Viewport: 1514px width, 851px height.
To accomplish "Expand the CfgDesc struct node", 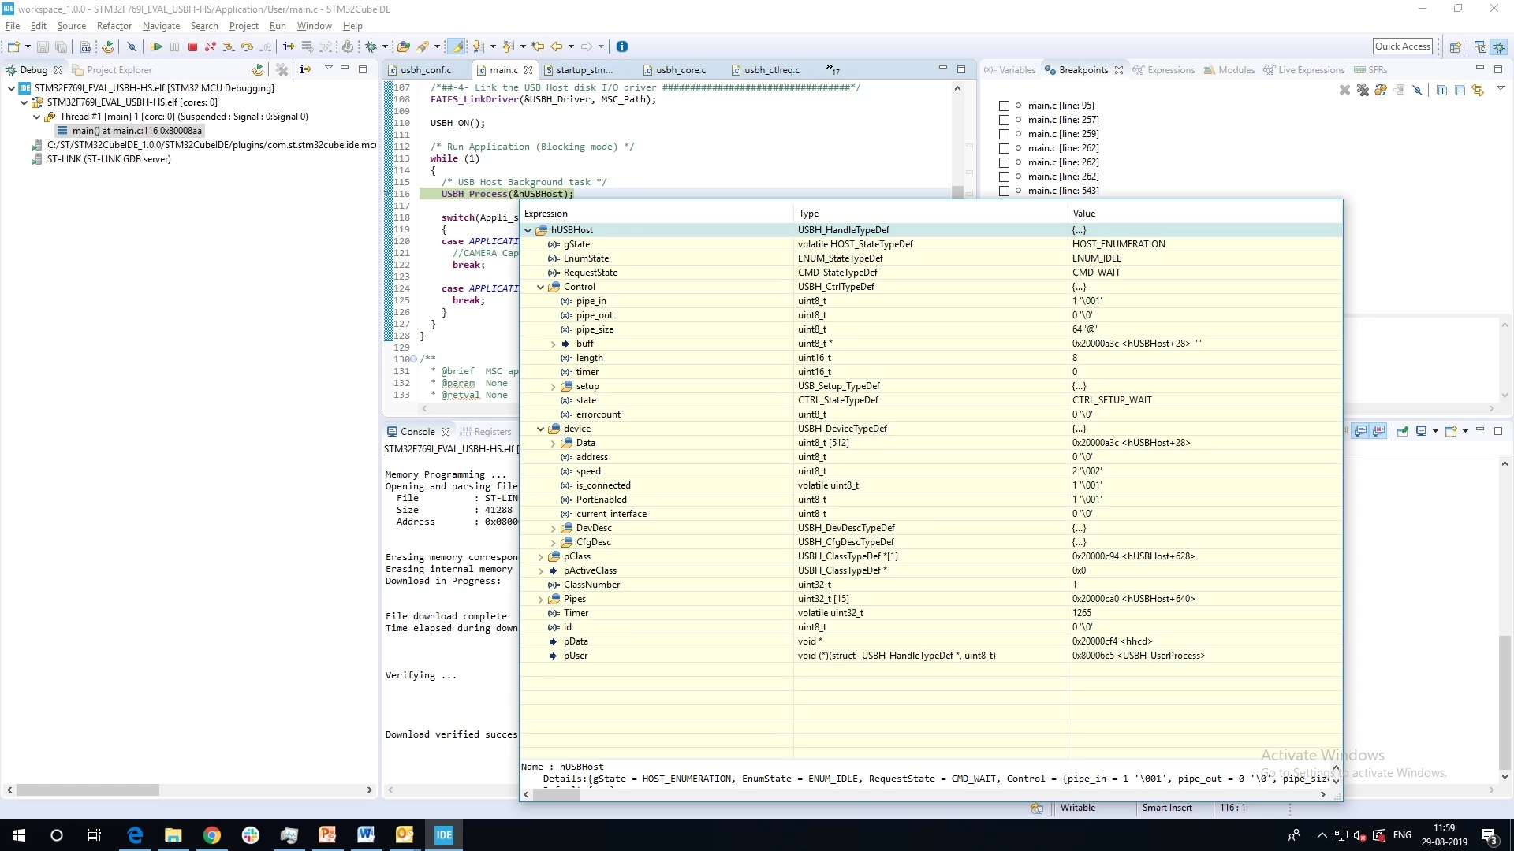I will 554,542.
